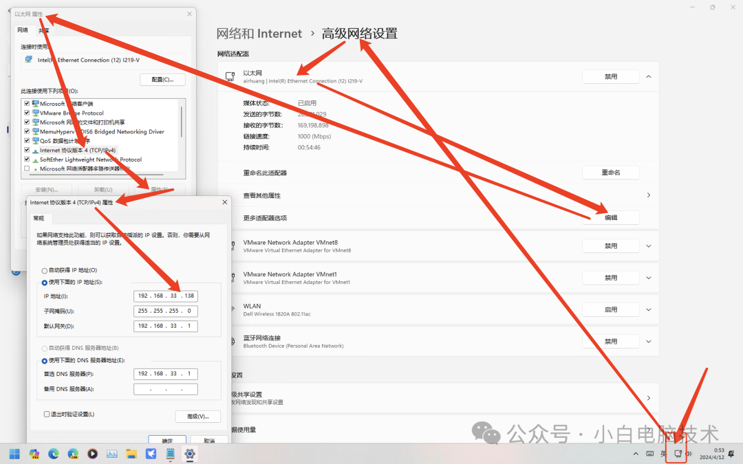Select MemuHyperv NDIS6 Bridged Networking Driver item
This screenshot has height=464, width=743.
102,131
